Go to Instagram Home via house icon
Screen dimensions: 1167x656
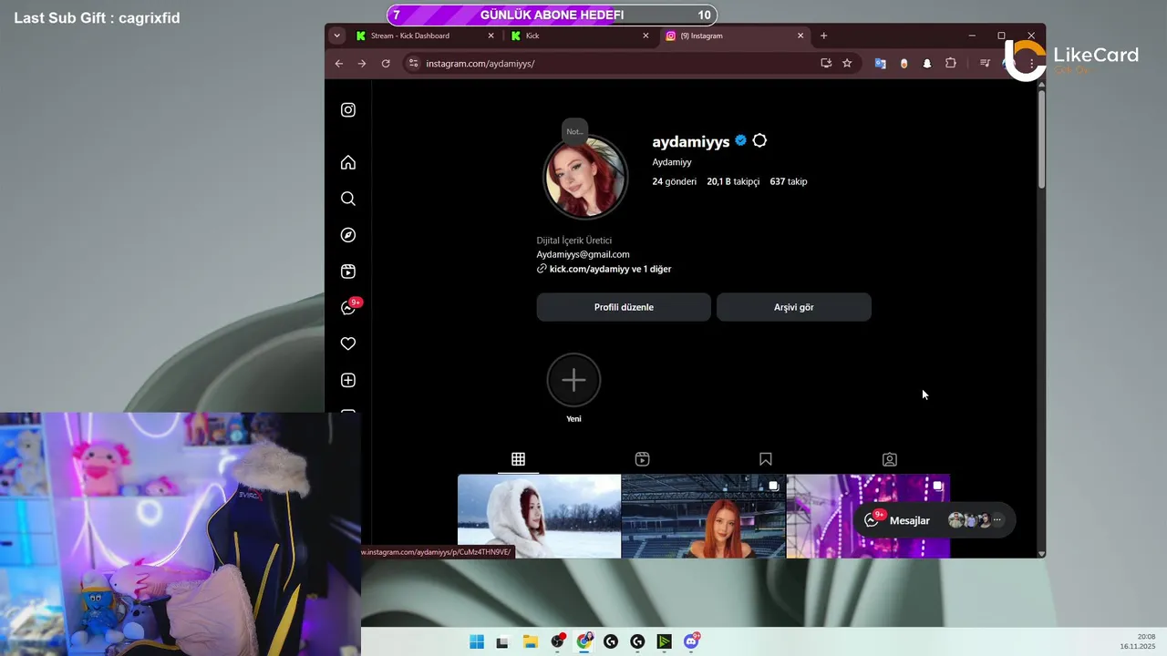coord(348,162)
